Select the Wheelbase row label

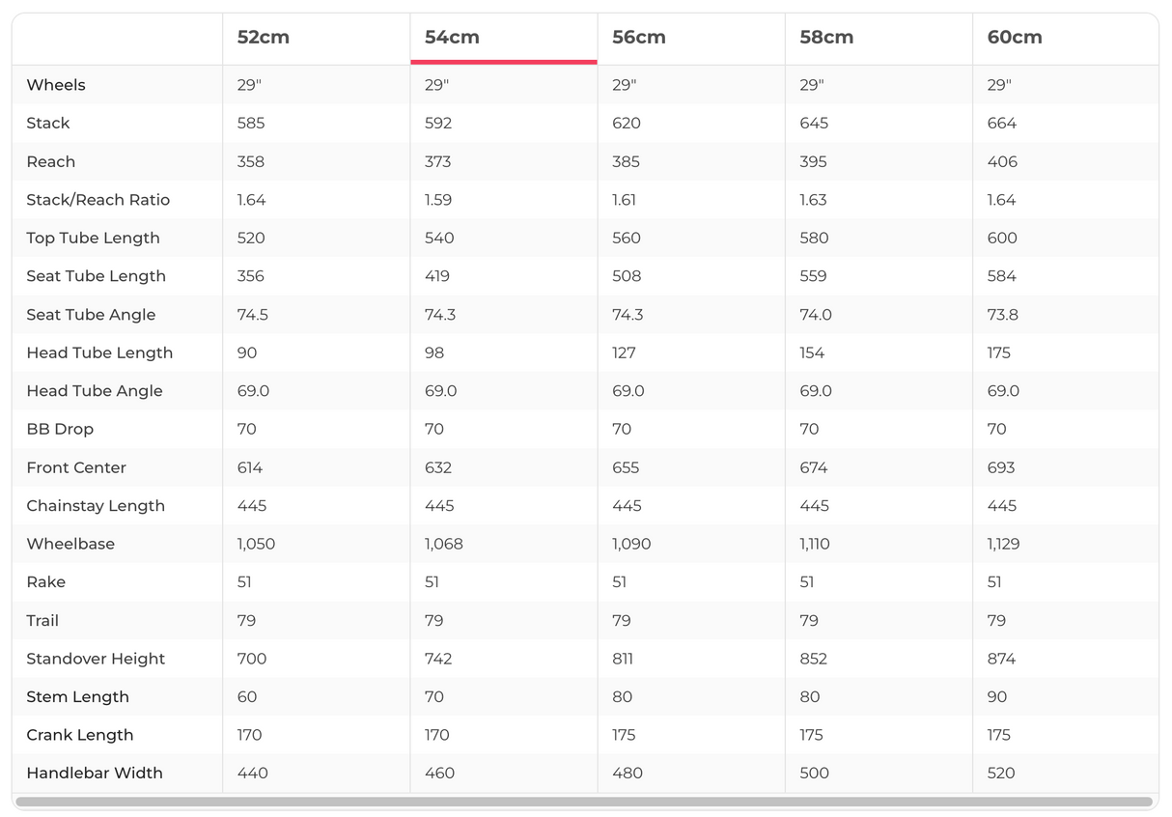point(70,544)
